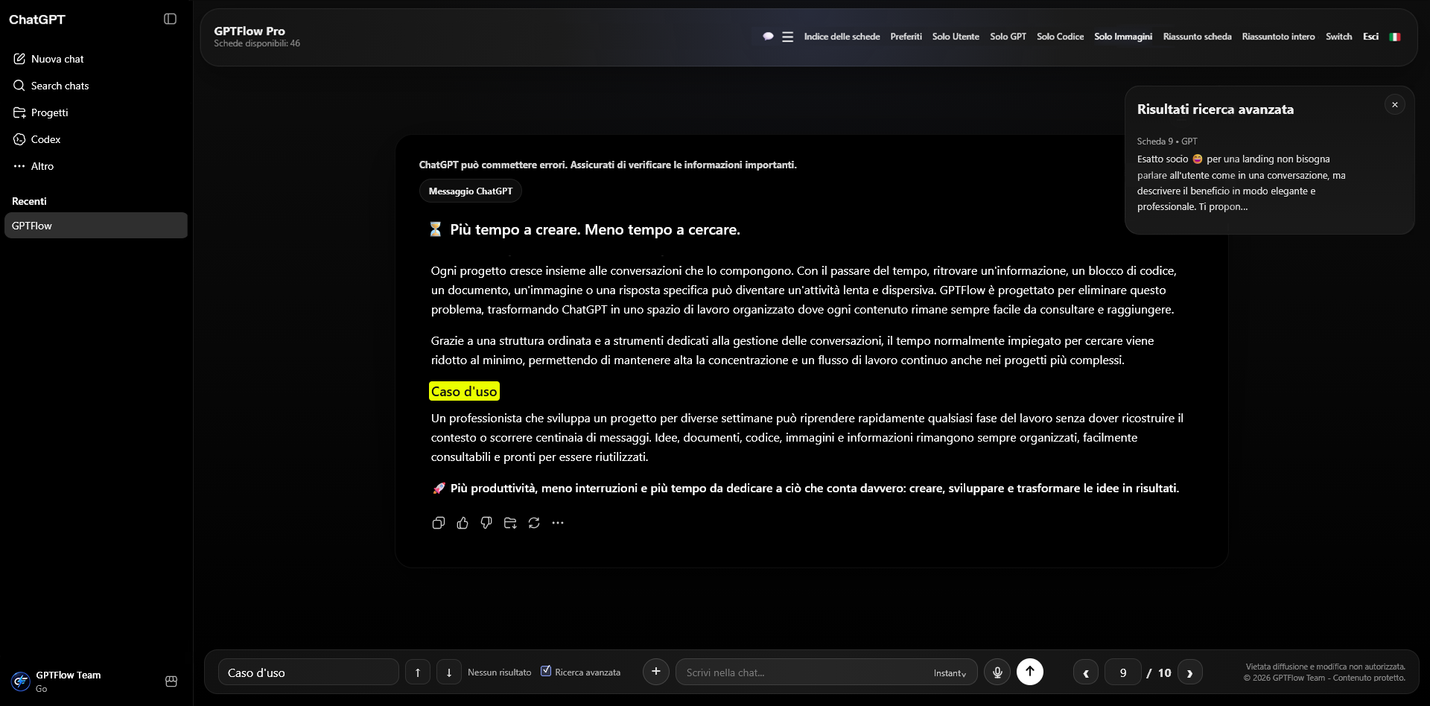Image resolution: width=1430 pixels, height=706 pixels.
Task: Open more actions dots below message
Action: pyautogui.click(x=558, y=523)
